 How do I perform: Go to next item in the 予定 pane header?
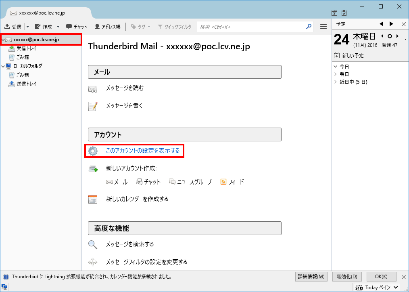click(391, 24)
